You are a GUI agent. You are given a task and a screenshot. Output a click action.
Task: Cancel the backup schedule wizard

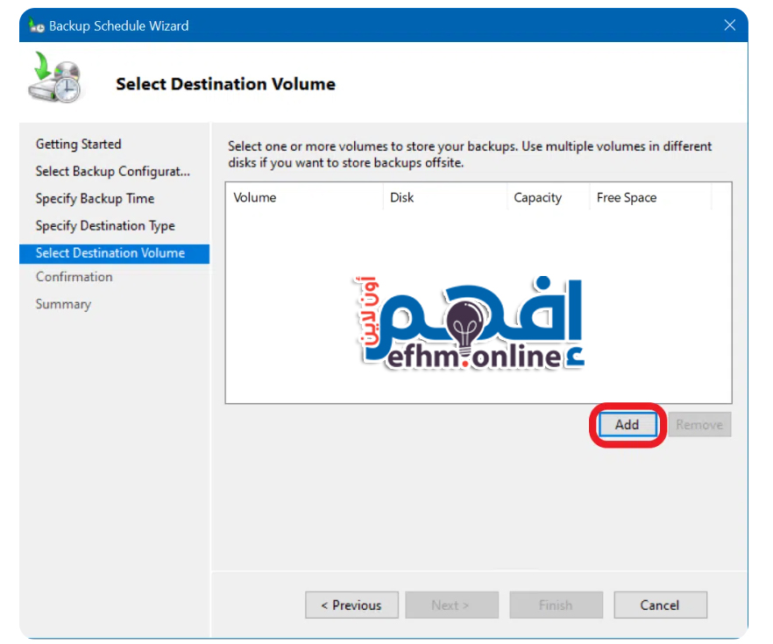click(x=660, y=605)
